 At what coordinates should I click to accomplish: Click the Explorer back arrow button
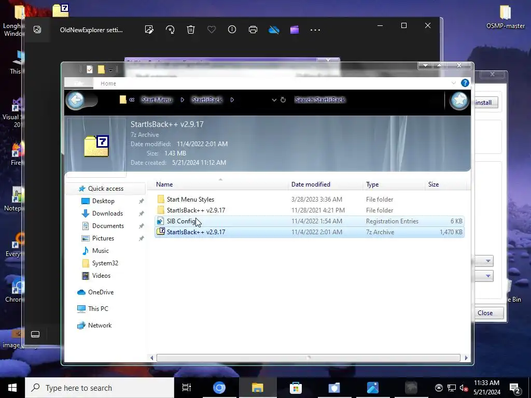(x=76, y=100)
